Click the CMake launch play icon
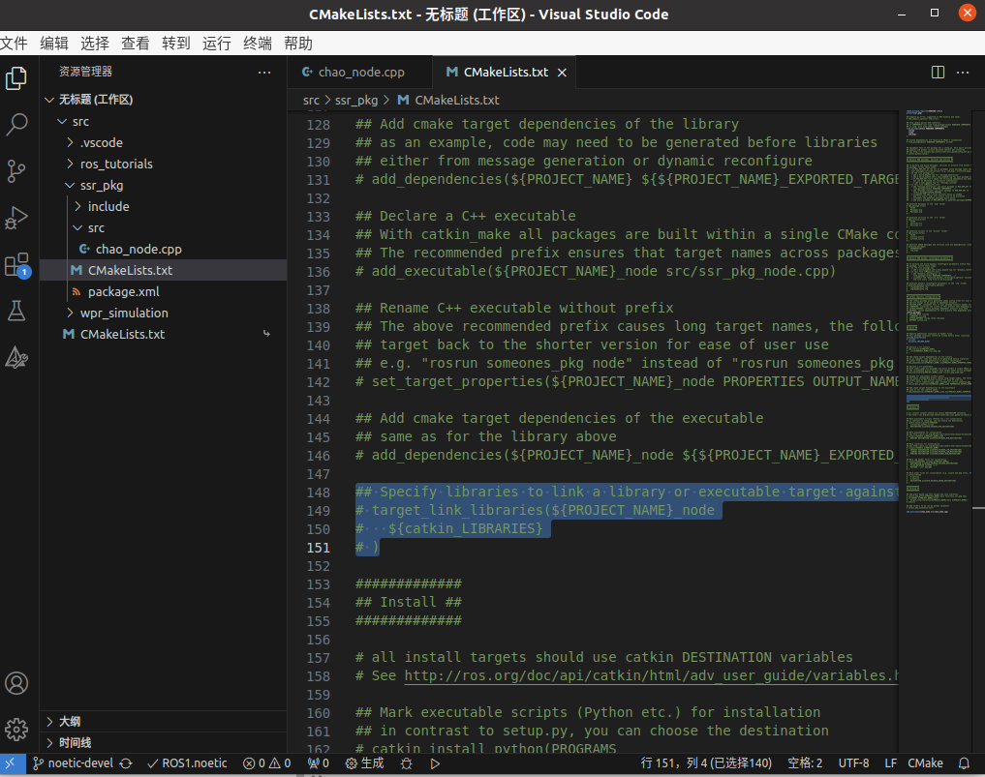 tap(435, 763)
